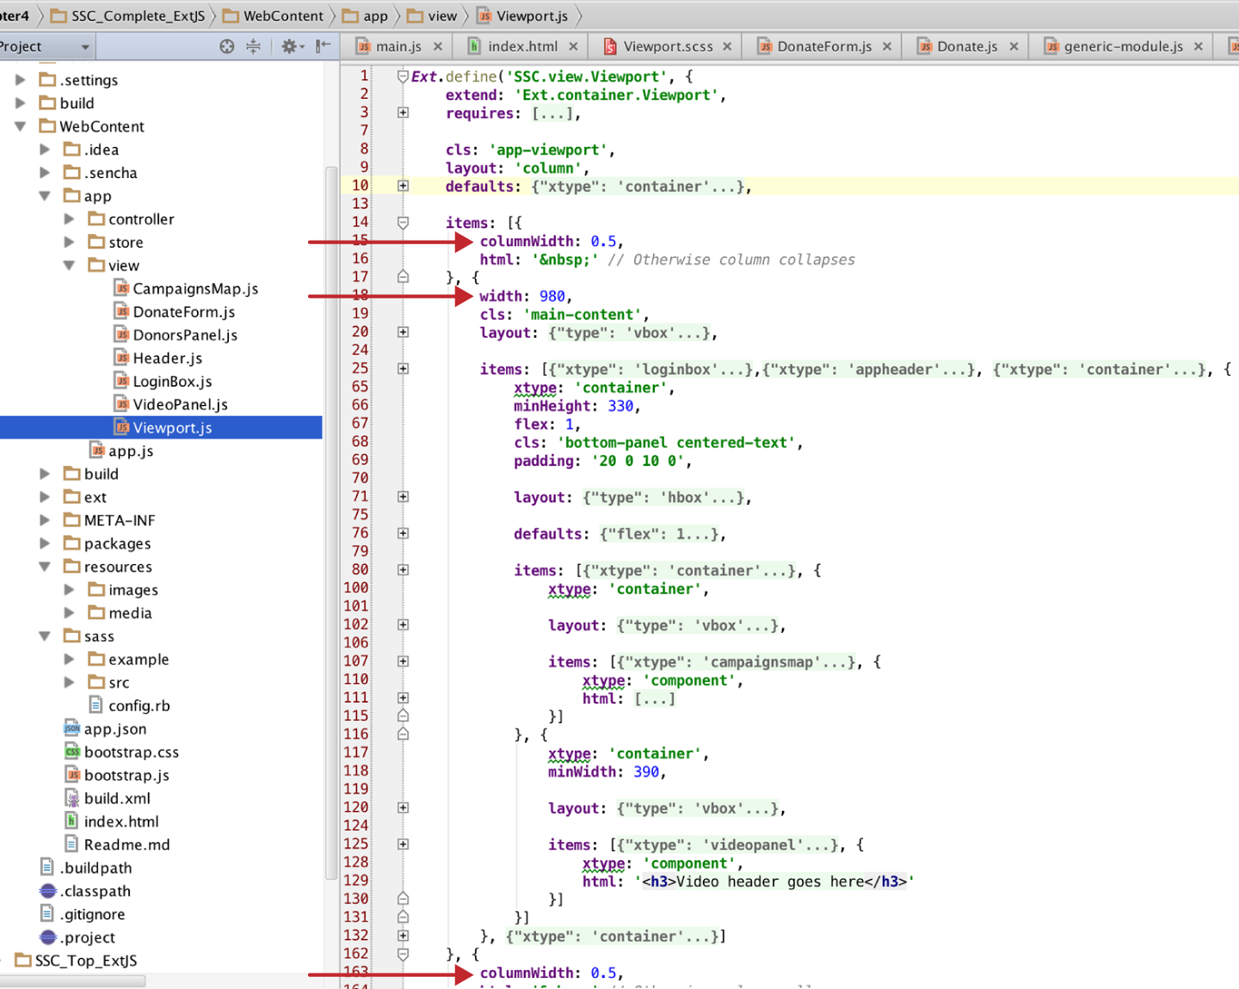
Task: Click the folded campaignsmap items text
Action: pyautogui.click(x=736, y=662)
